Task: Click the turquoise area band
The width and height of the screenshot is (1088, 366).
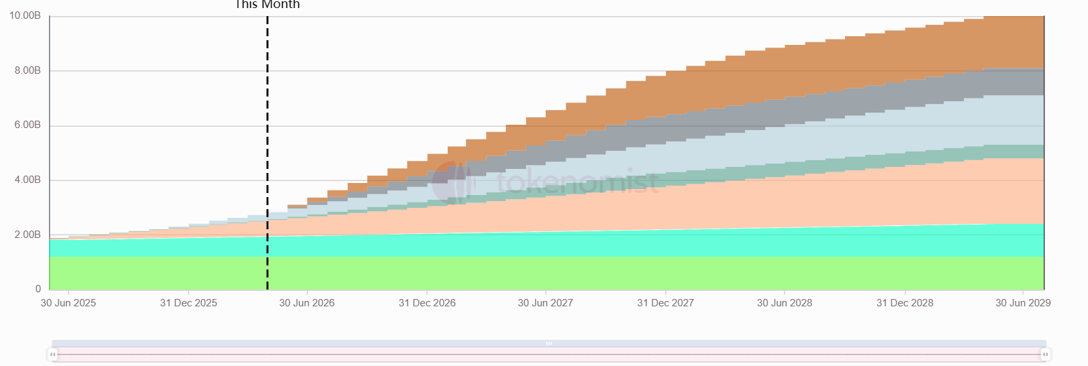Action: click(x=547, y=245)
